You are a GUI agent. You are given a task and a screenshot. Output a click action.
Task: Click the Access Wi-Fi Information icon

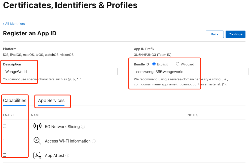(x=37, y=141)
